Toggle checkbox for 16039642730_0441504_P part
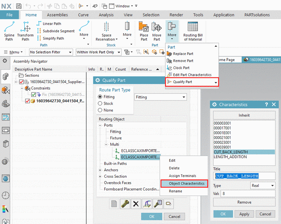Screen dimensions: 281x224 (27, 101)
